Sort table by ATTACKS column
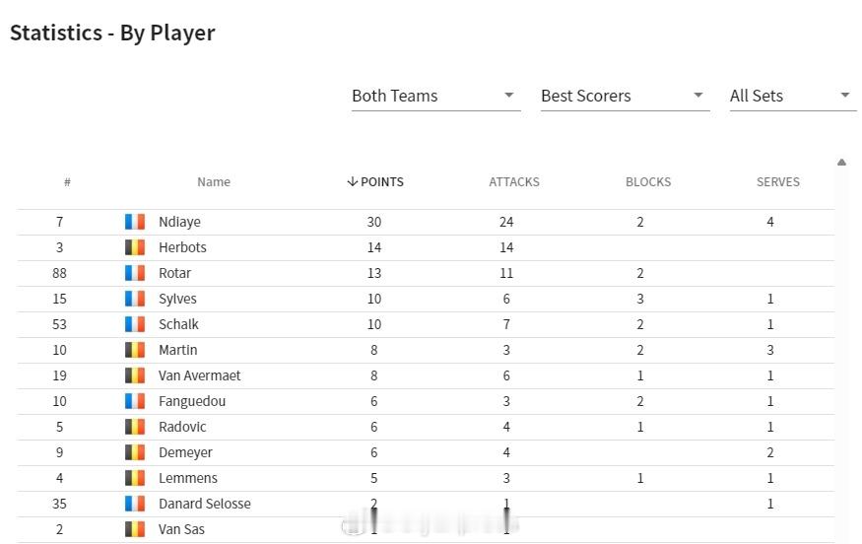 click(x=514, y=182)
